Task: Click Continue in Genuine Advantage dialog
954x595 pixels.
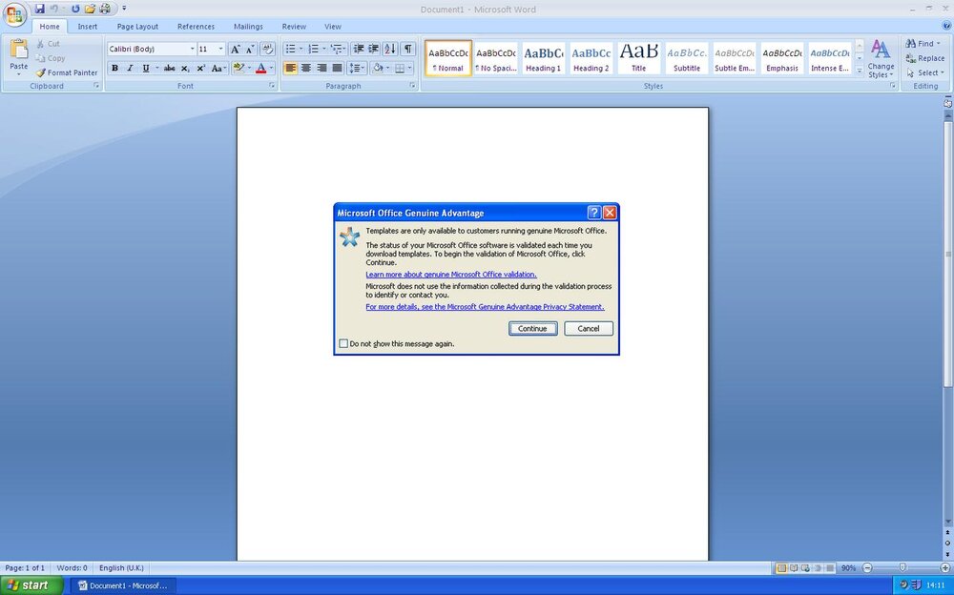Action: [533, 329]
